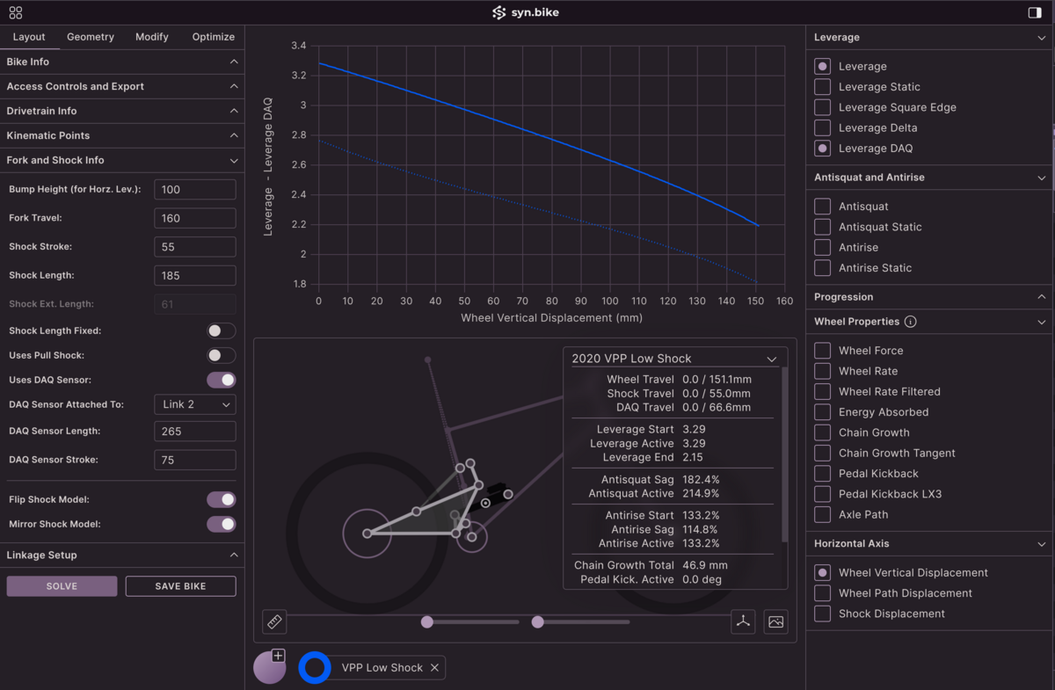The image size is (1055, 690).
Task: Open the Optimize tab
Action: 214,37
